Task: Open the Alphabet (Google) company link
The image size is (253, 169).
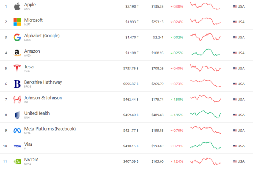Action: click(x=42, y=36)
